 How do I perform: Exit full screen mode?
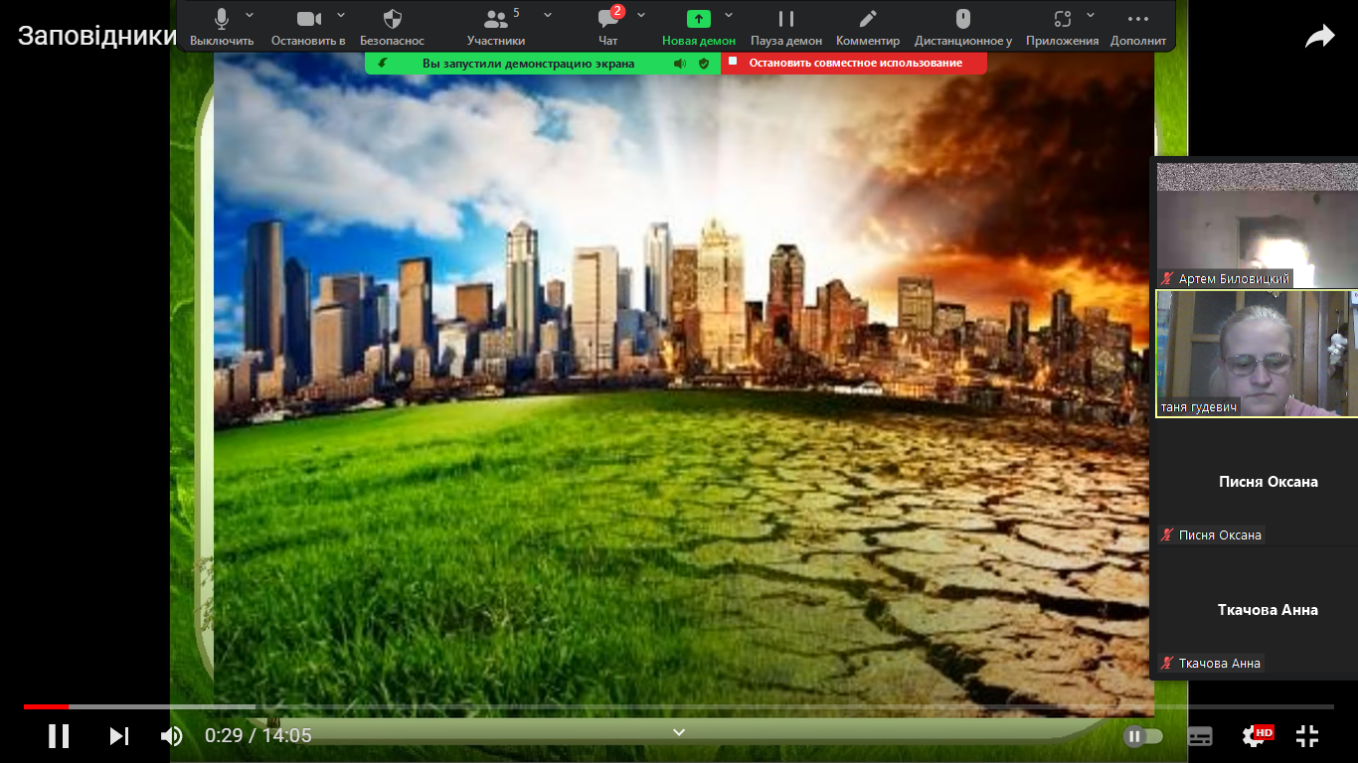tap(1307, 736)
